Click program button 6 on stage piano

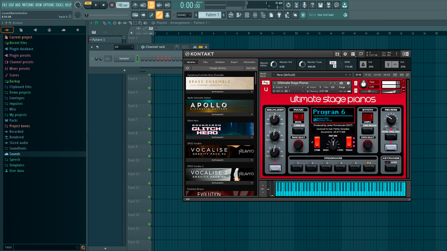tap(369, 168)
